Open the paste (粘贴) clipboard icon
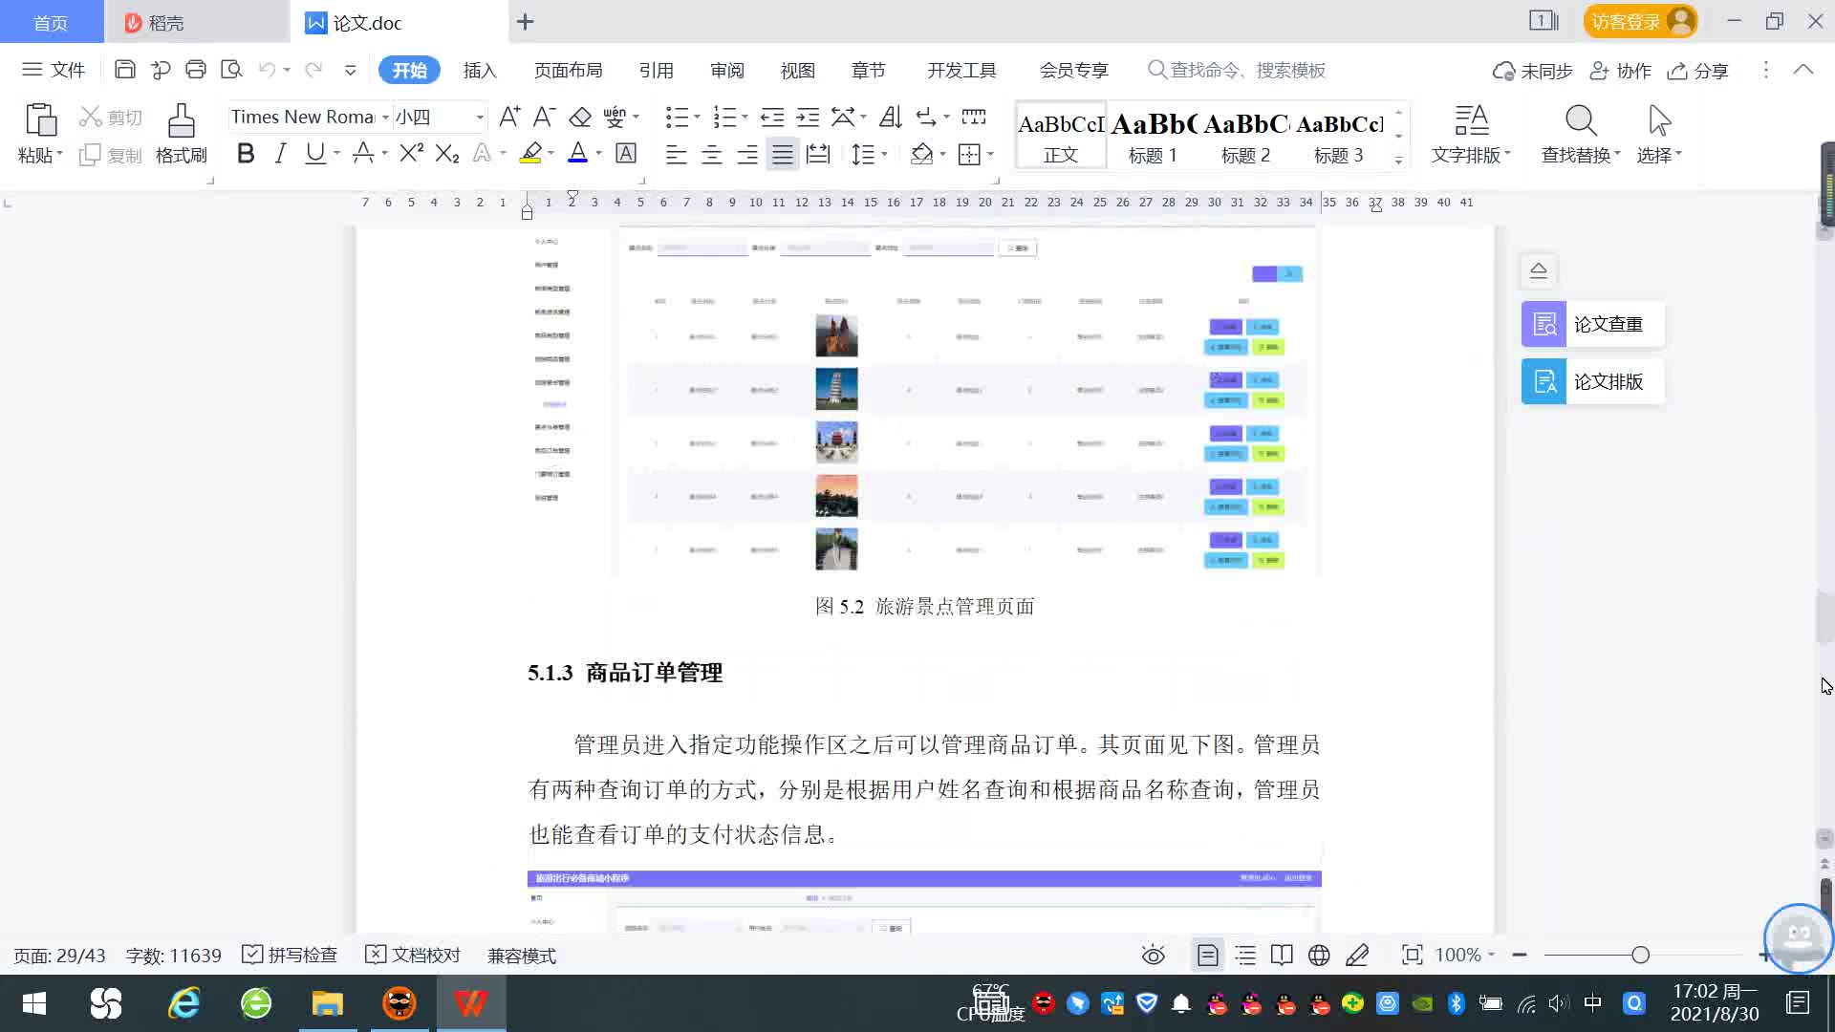This screenshot has width=1835, height=1032. click(x=40, y=122)
